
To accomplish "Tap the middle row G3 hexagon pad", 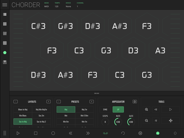I will [106, 50].
